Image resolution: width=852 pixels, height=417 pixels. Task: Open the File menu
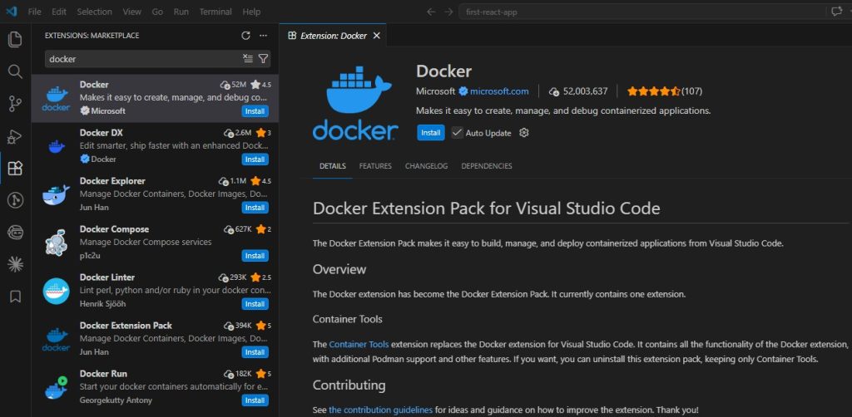click(x=34, y=12)
